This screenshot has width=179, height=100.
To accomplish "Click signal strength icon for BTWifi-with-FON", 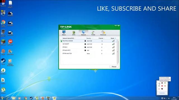I will coord(113,53).
